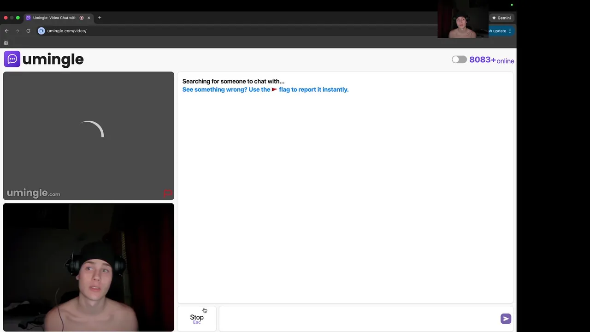Click 'Searching for someone to chat with...' text
The height and width of the screenshot is (332, 590).
click(233, 81)
